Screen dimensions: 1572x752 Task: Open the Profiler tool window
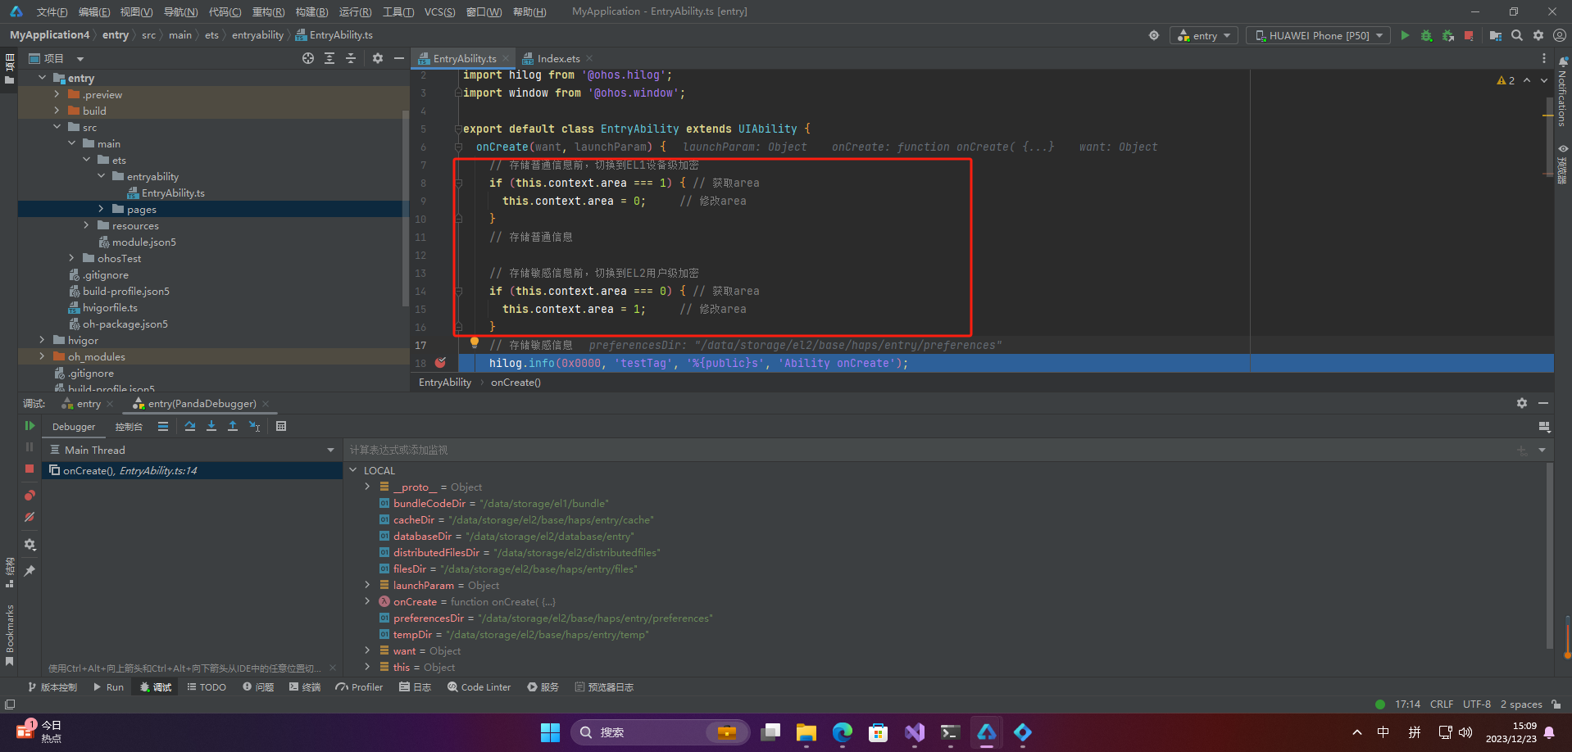[x=359, y=687]
